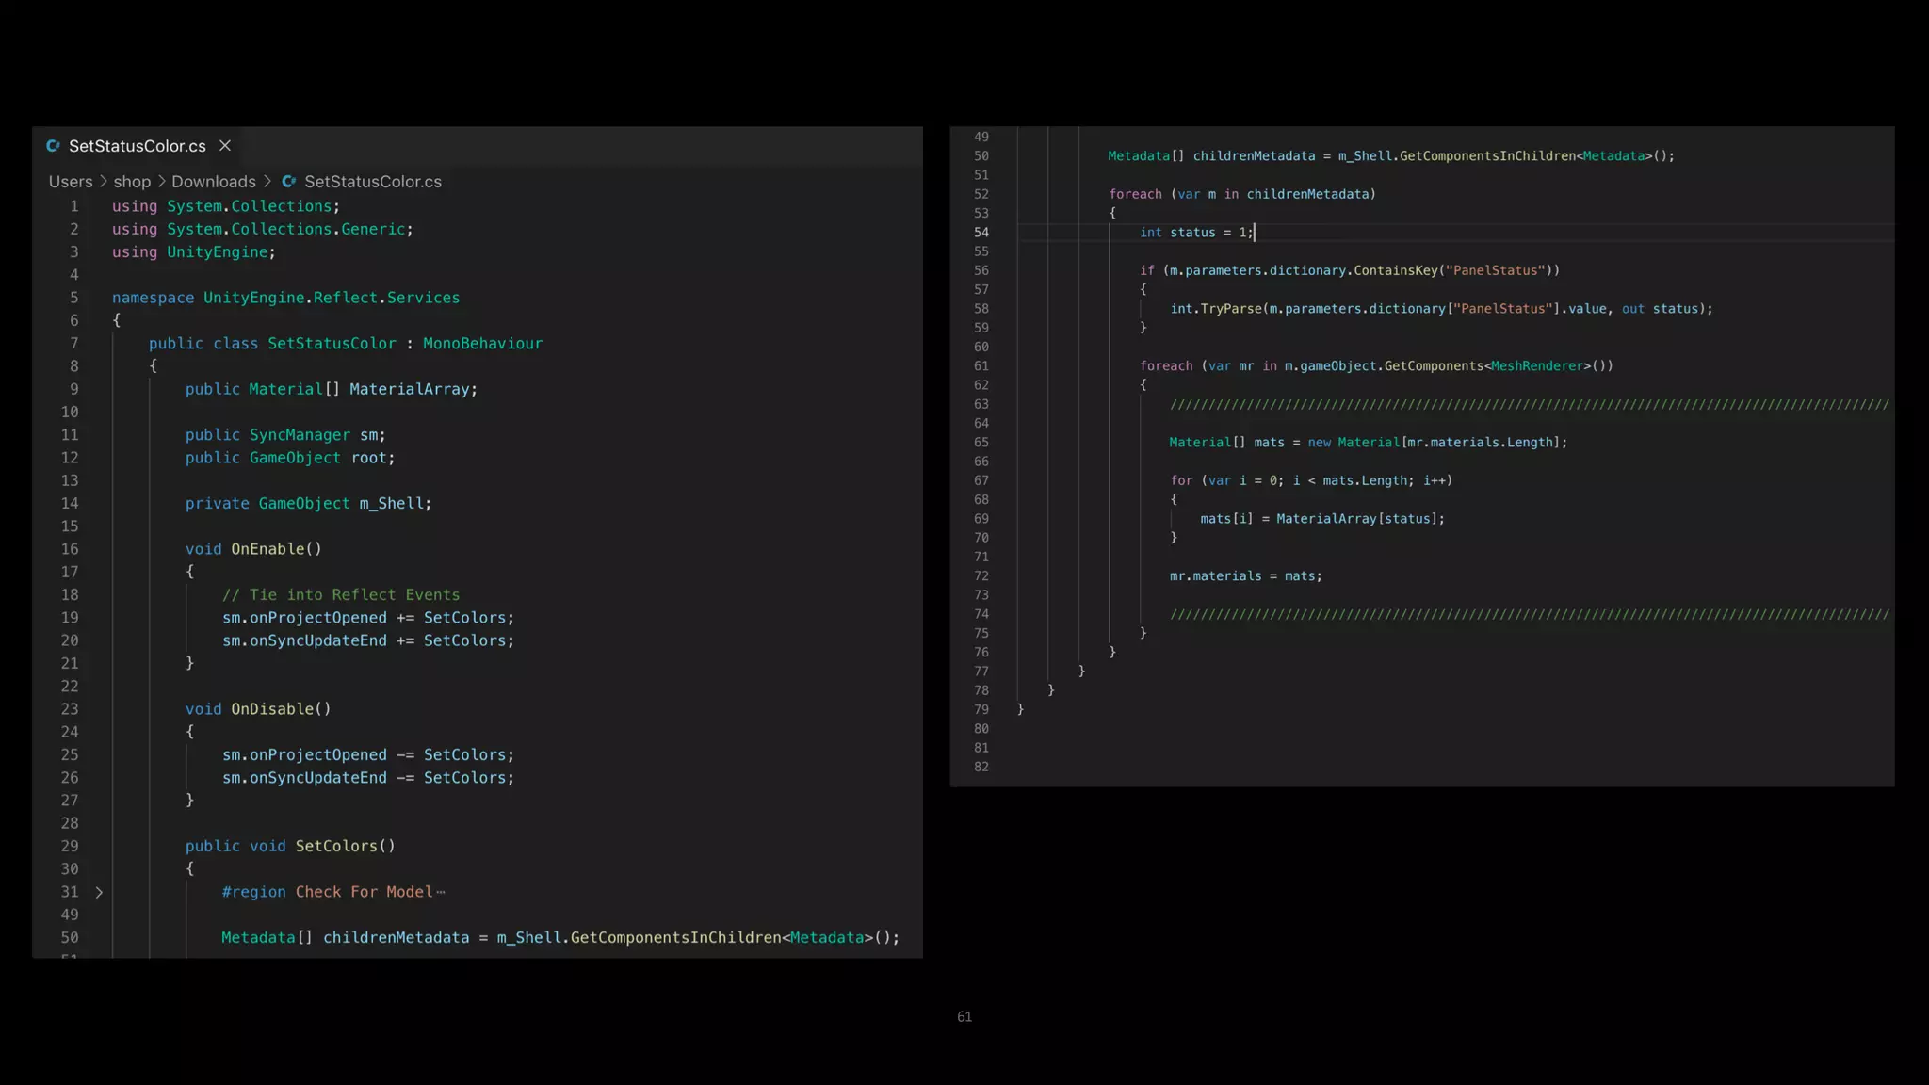Click the 'for (var i = 0;' loop line
Image resolution: width=1929 pixels, height=1085 pixels.
1311,480
